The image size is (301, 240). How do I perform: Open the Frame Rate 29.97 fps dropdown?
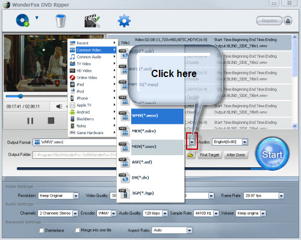click(281, 195)
